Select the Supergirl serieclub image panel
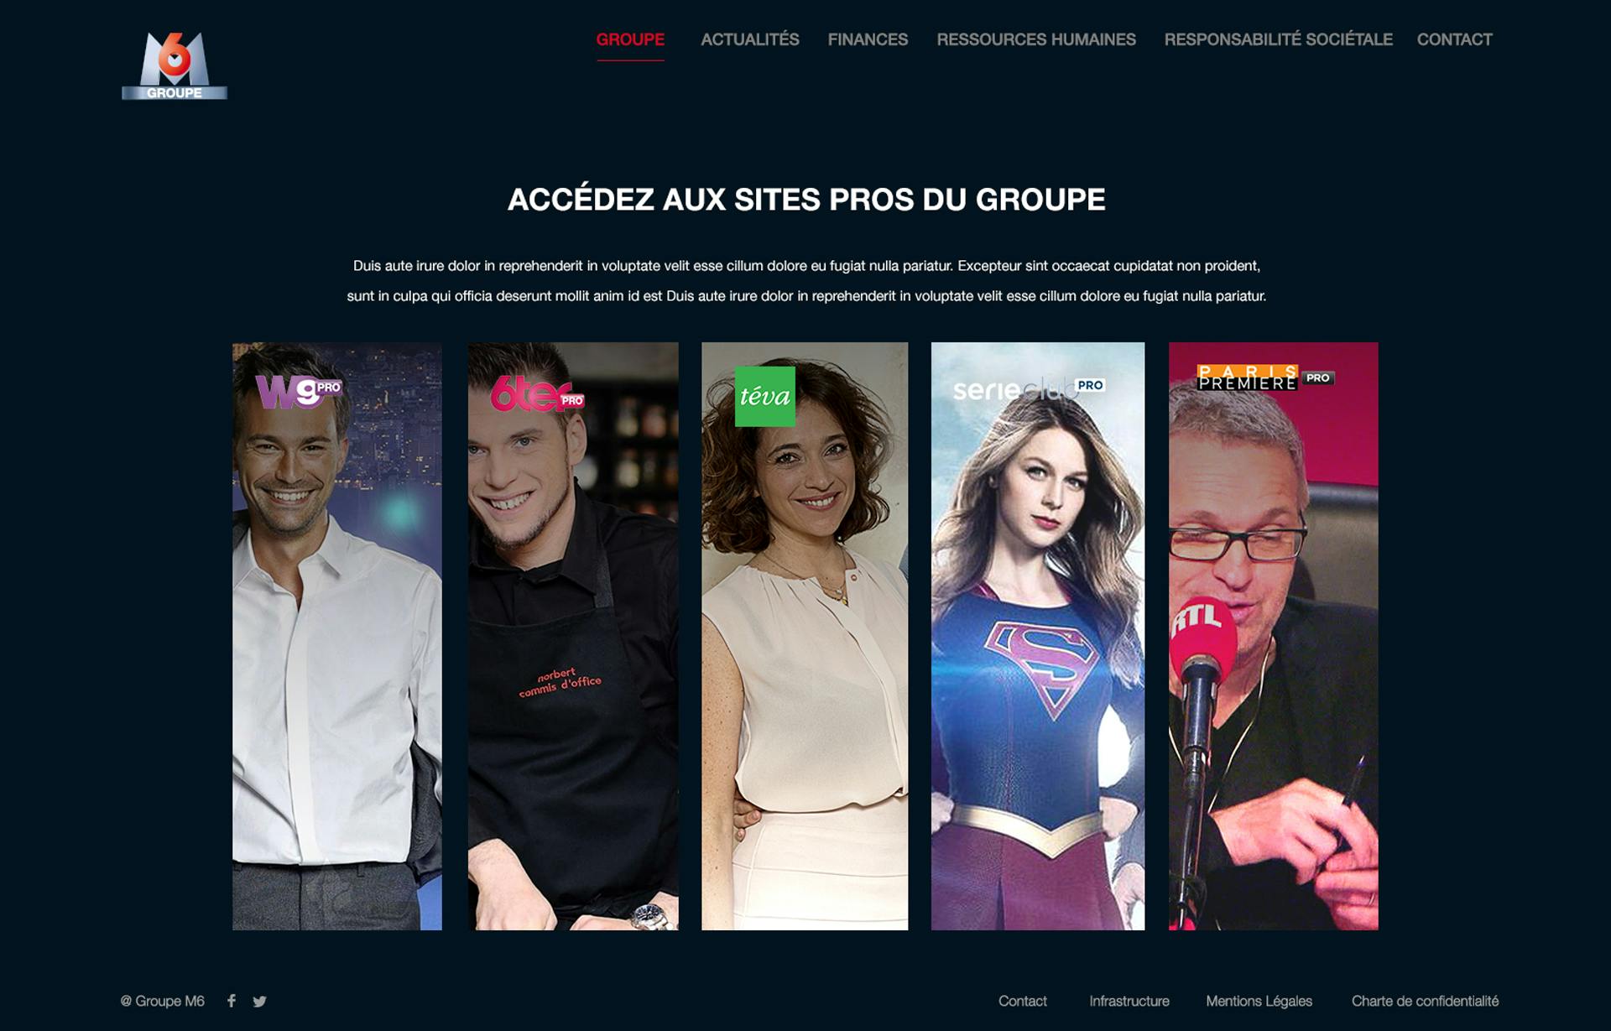The width and height of the screenshot is (1611, 1031). pyautogui.click(x=1038, y=636)
